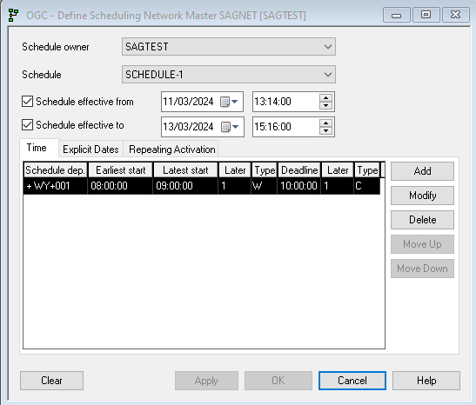This screenshot has height=405, width=476.
Task: Decrease the effective from time with down arrow
Action: pyautogui.click(x=326, y=105)
